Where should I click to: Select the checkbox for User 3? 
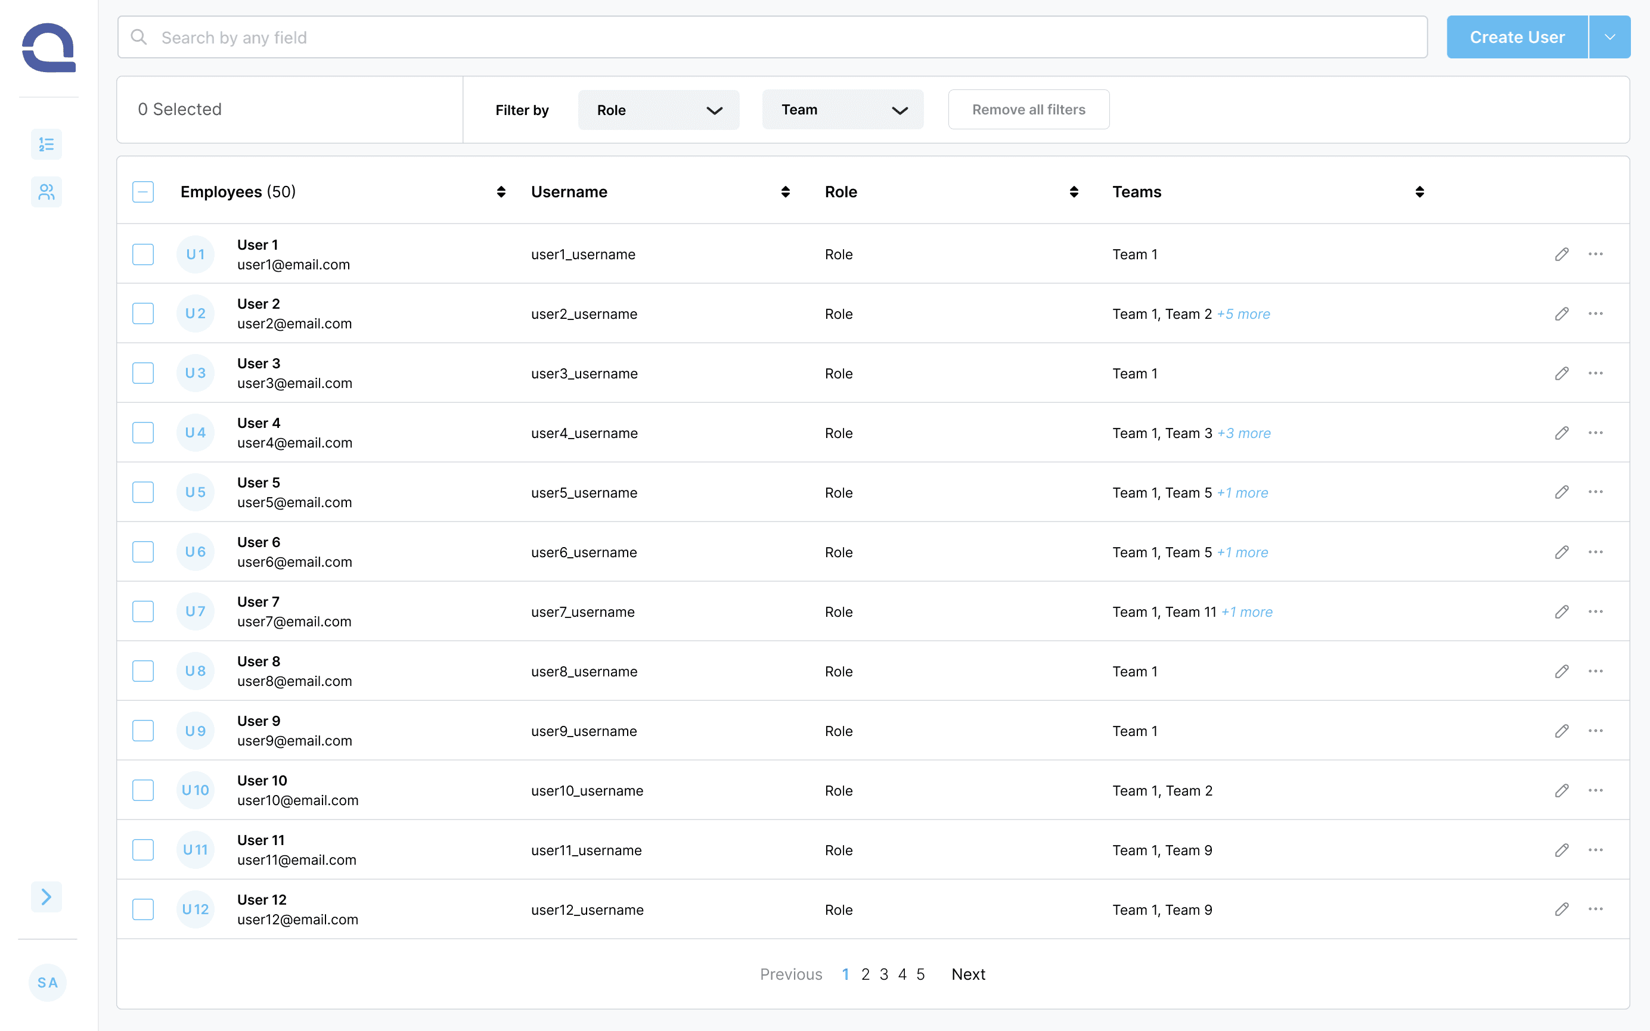[143, 373]
